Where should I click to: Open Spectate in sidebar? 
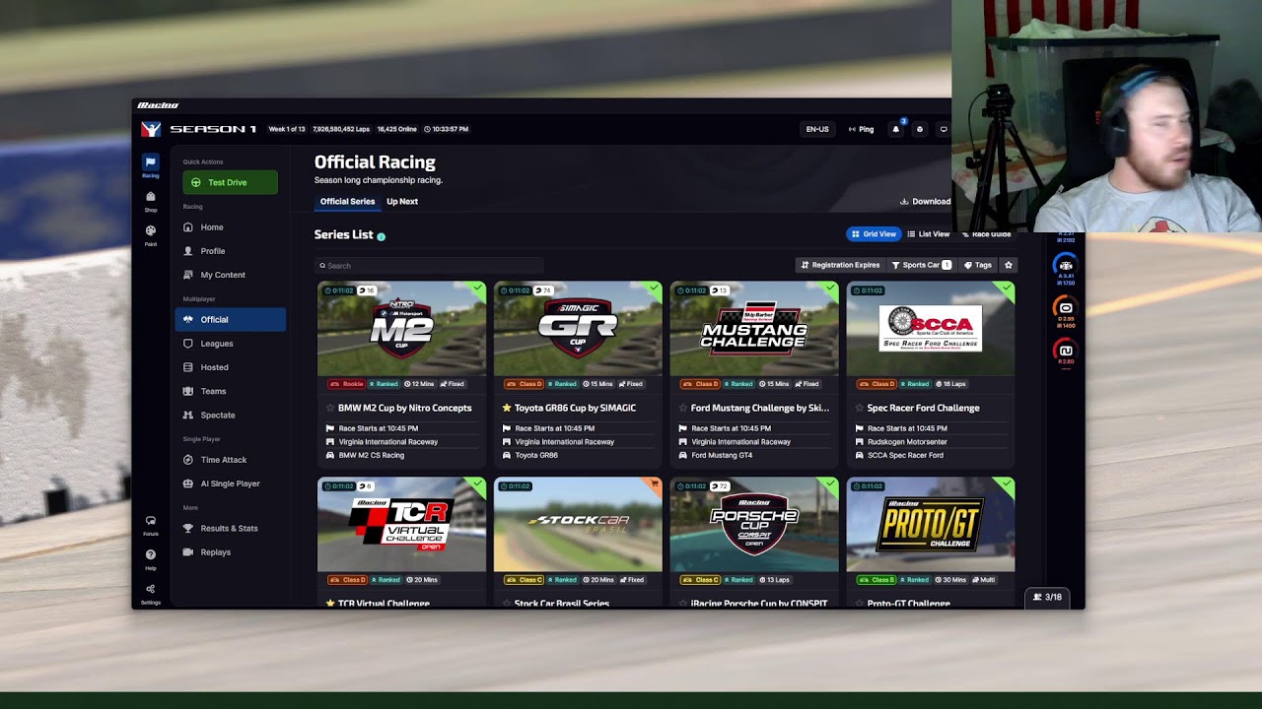tap(230, 415)
